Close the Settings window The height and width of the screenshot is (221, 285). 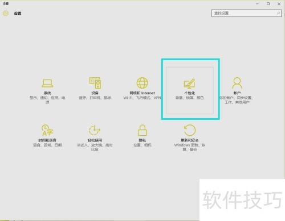tap(279, 4)
